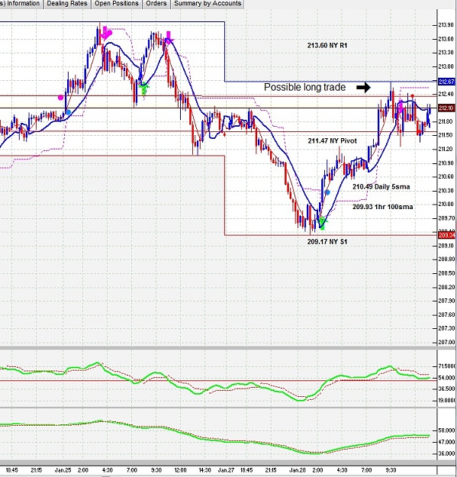Click the 211.47 NY Pivot label
Screen dimensions: 457x477
[x=333, y=141]
